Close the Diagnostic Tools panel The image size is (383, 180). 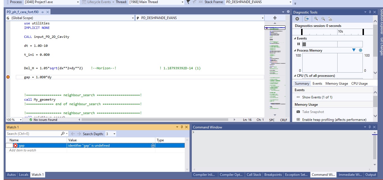[x=375, y=12]
